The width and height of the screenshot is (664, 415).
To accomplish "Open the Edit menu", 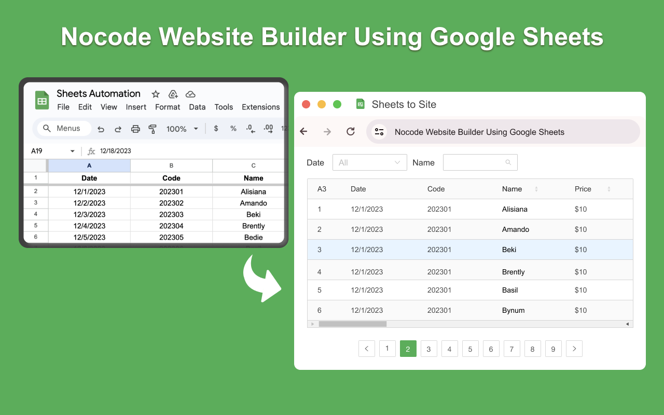I will [x=85, y=107].
